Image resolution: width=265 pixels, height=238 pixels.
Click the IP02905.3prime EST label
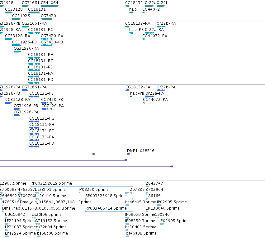tap(175, 221)
